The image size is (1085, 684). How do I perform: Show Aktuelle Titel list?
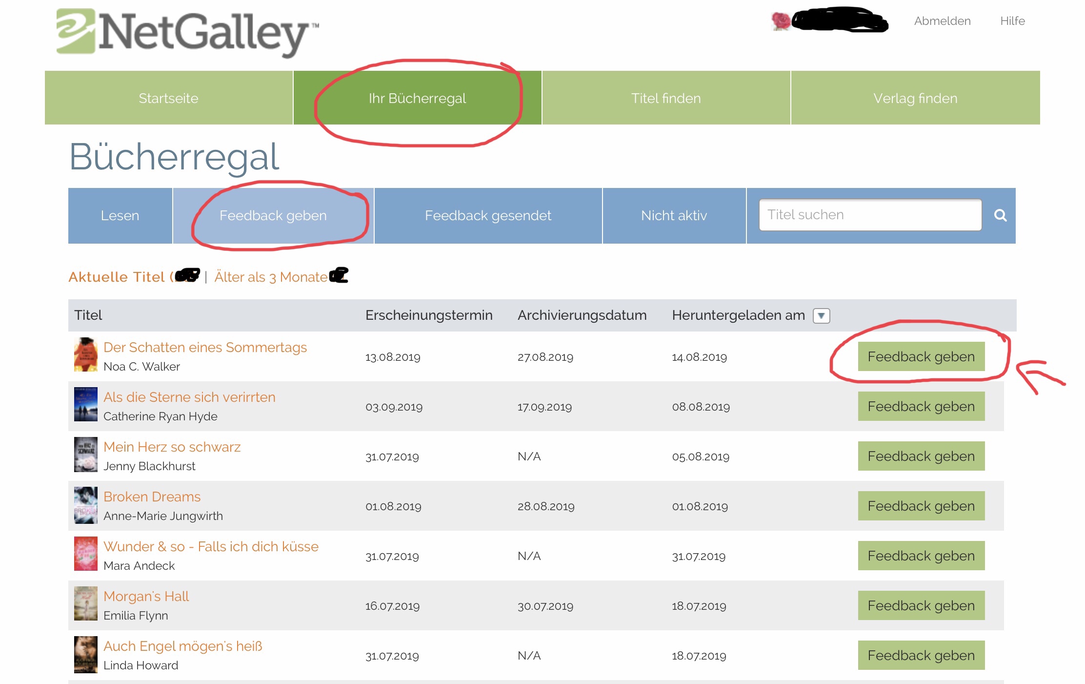[x=134, y=277]
